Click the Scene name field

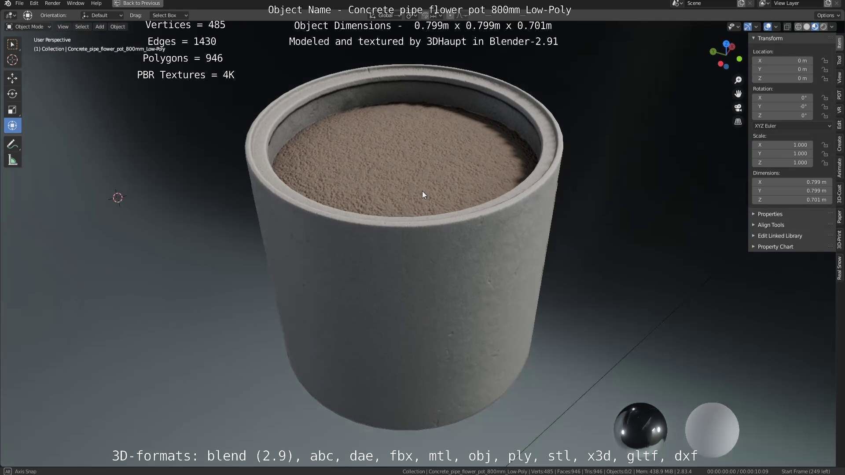[711, 3]
